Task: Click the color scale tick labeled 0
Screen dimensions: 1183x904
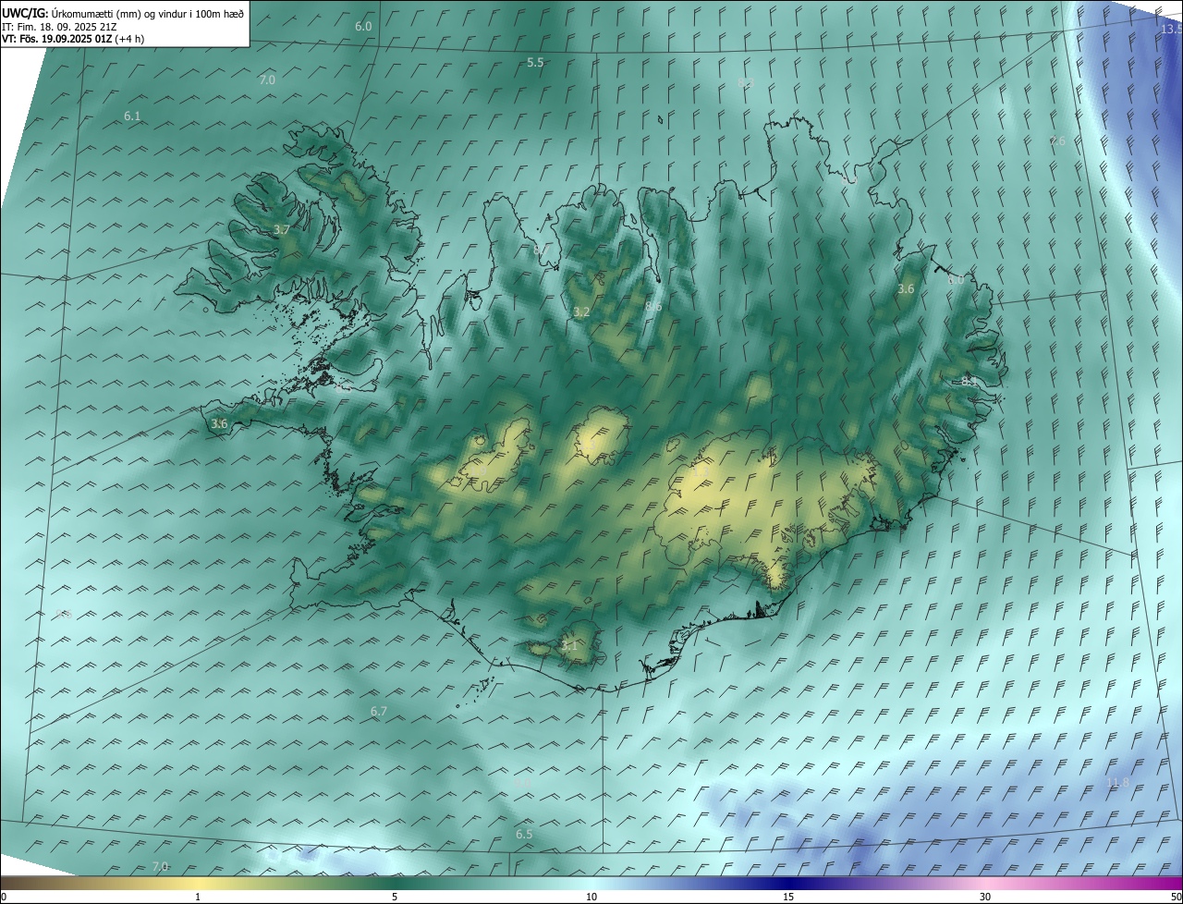Action: (4, 897)
